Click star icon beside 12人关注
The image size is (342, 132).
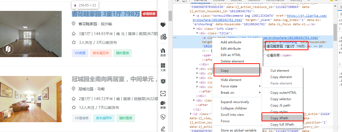coord(74,107)
